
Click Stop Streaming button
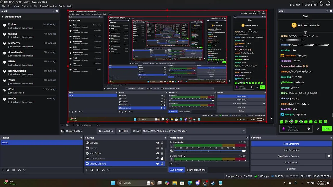point(291,144)
